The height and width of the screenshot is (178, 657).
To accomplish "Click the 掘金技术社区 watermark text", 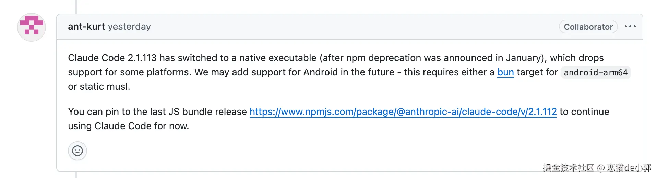I will coord(569,167).
